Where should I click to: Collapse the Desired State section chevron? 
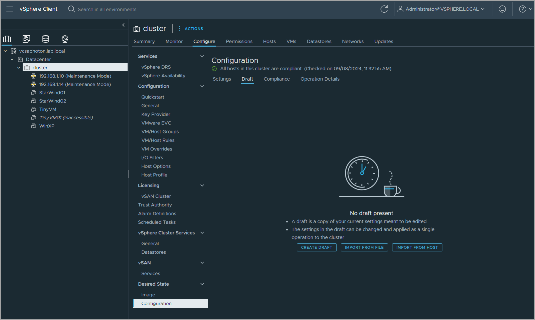point(202,284)
